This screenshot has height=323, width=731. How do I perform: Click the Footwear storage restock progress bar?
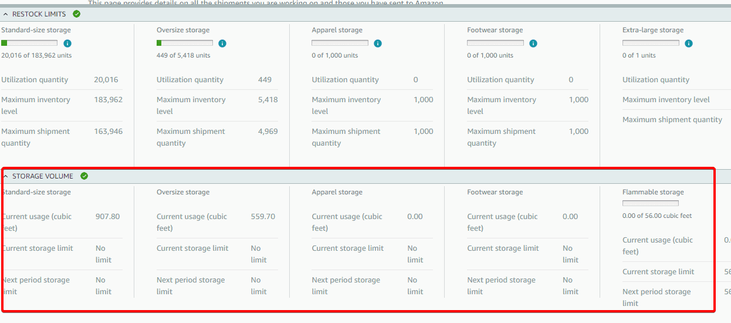pyautogui.click(x=495, y=43)
